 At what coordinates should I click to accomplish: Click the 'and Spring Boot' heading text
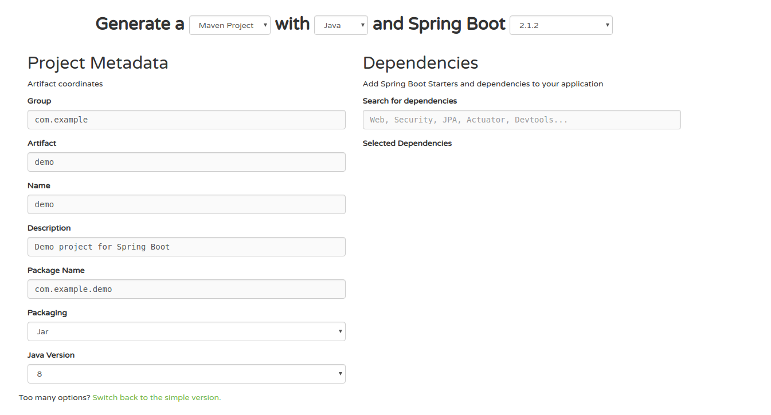(x=439, y=24)
